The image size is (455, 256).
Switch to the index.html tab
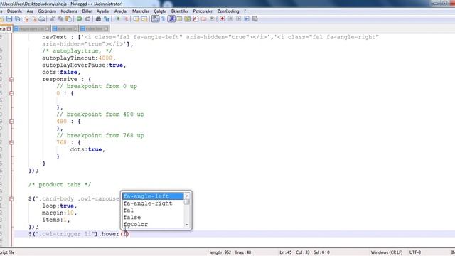[x=95, y=28]
